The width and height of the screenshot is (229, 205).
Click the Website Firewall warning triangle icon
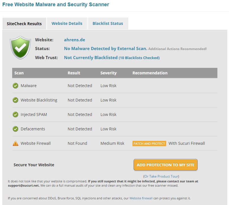click(x=16, y=143)
